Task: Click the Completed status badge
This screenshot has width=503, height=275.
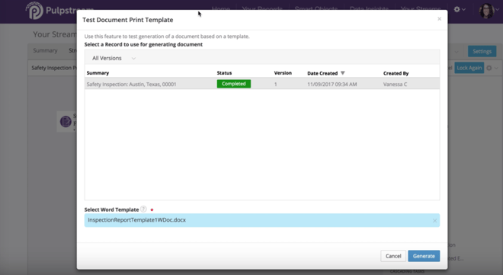Action: click(x=233, y=84)
